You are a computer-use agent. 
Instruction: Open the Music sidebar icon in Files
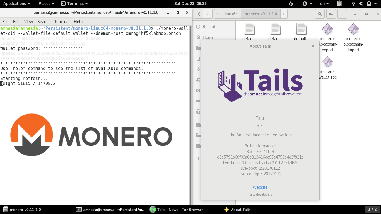198,80
